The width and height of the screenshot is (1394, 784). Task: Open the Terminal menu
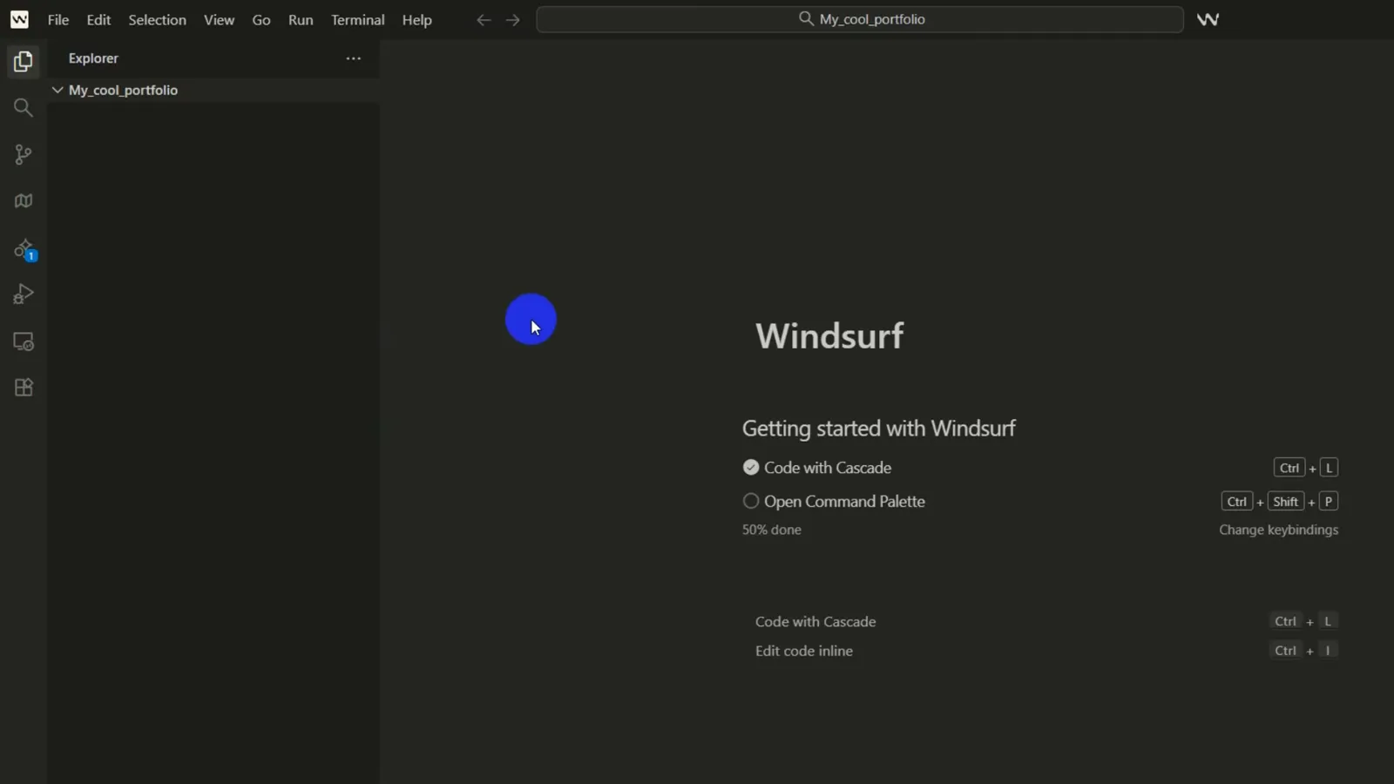357,19
